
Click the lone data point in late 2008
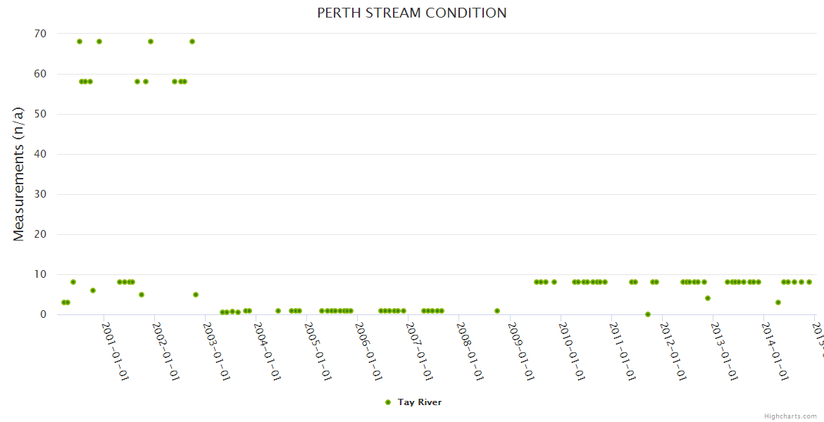tap(497, 311)
